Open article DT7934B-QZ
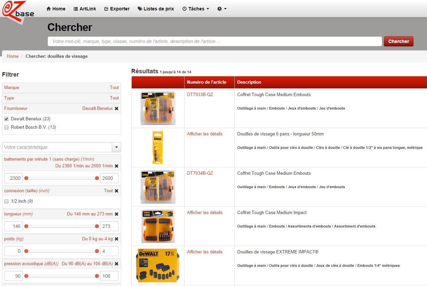Screen dimensions: 427x286 click(x=200, y=173)
